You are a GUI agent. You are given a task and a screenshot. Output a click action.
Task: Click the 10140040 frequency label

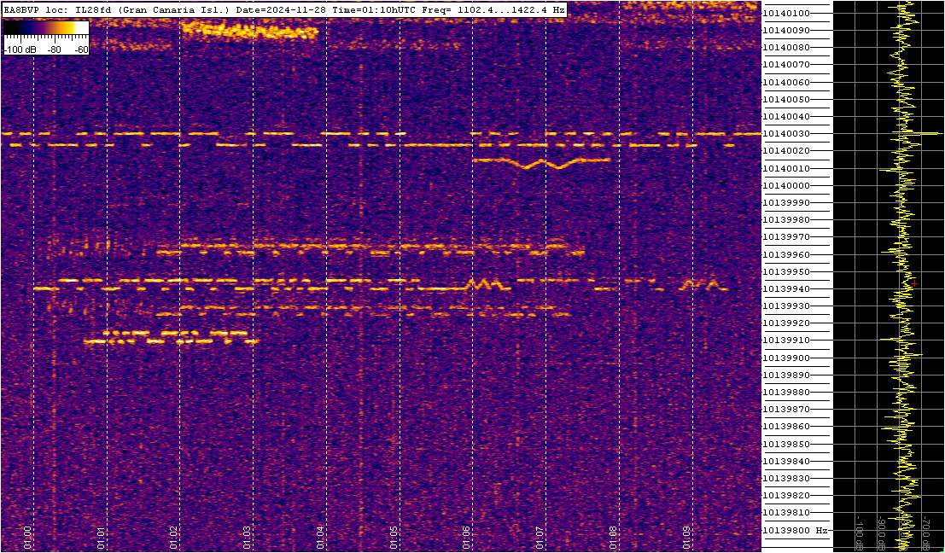786,117
